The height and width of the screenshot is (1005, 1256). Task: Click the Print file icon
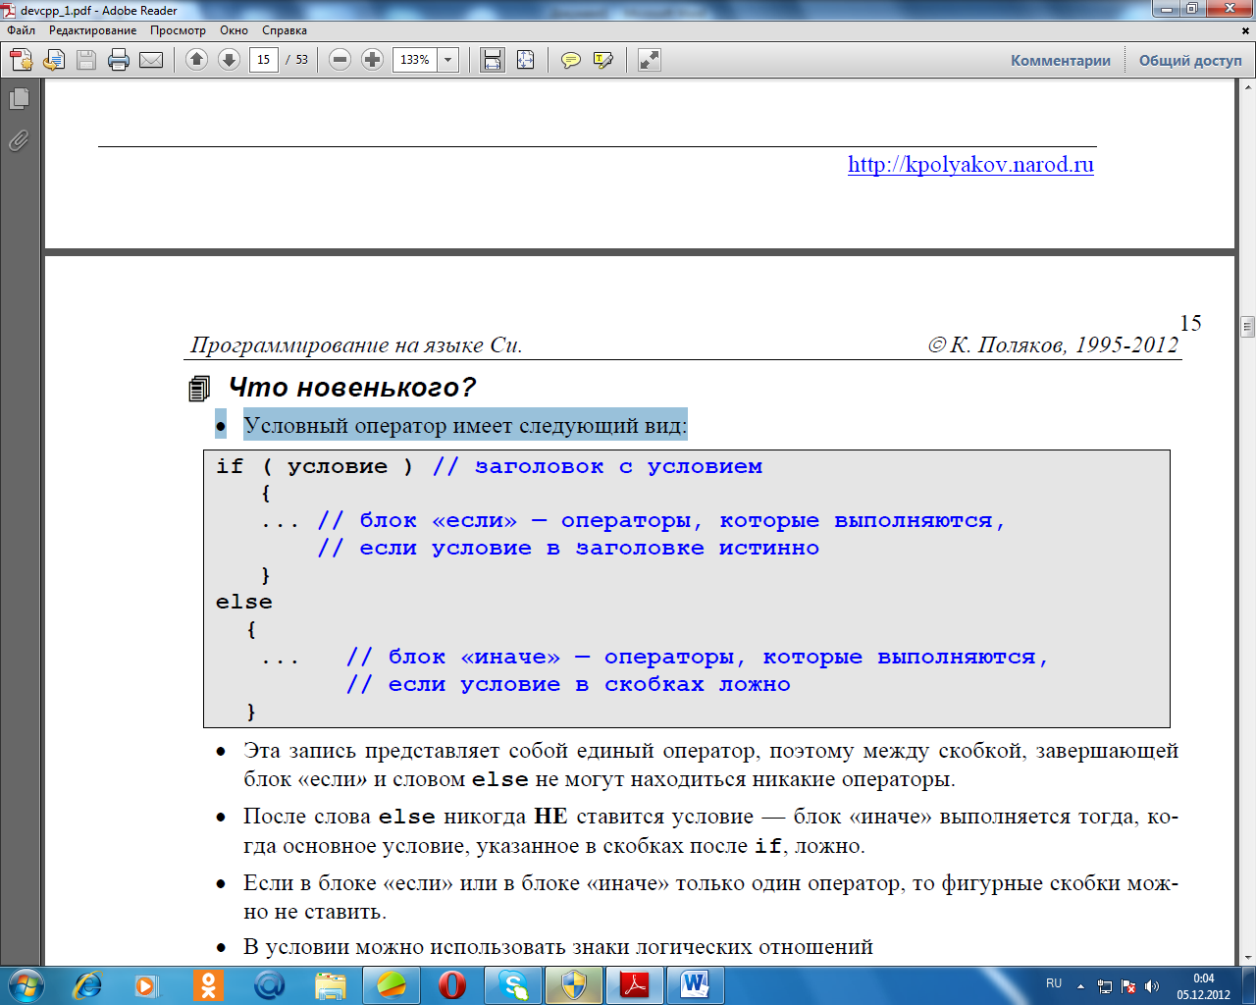click(119, 60)
